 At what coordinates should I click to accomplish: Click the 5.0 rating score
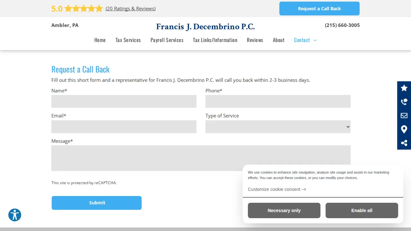tap(57, 9)
